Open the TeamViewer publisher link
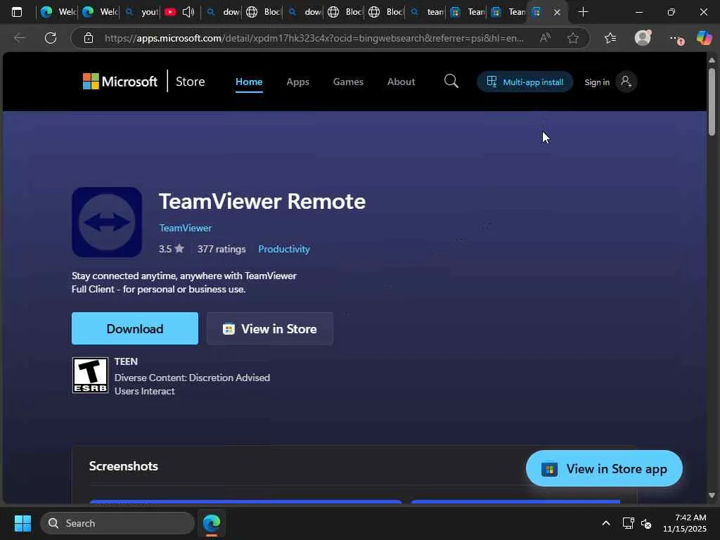This screenshot has width=720, height=540. click(x=186, y=228)
